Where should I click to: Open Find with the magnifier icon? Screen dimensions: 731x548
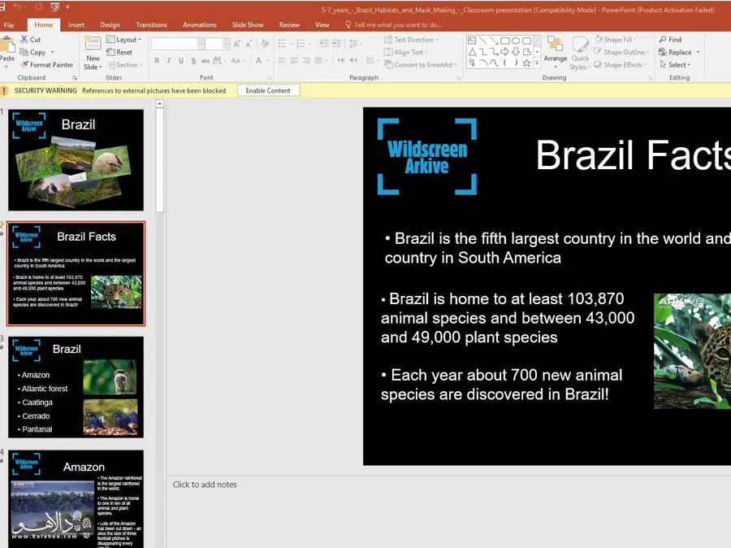pyautogui.click(x=663, y=39)
